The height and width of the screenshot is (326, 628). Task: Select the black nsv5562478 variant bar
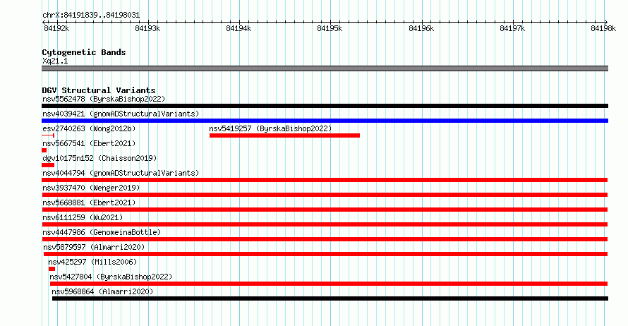[x=325, y=106]
